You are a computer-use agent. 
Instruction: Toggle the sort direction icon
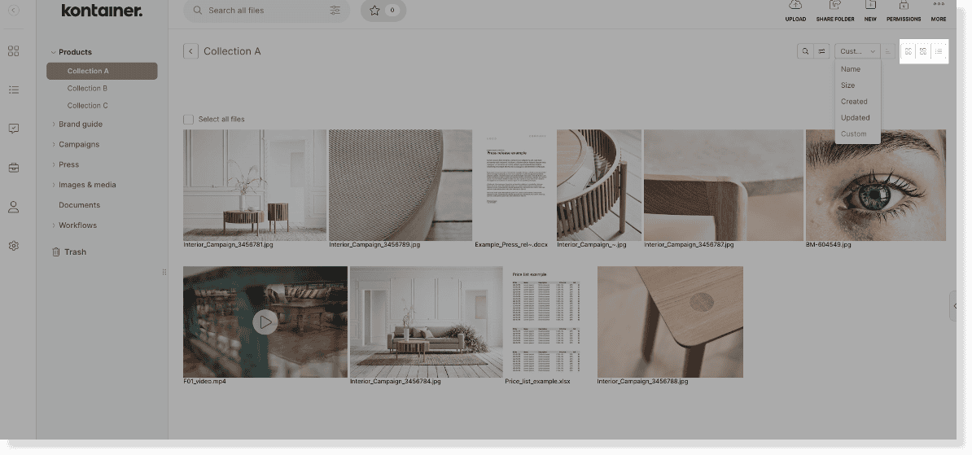pos(887,51)
